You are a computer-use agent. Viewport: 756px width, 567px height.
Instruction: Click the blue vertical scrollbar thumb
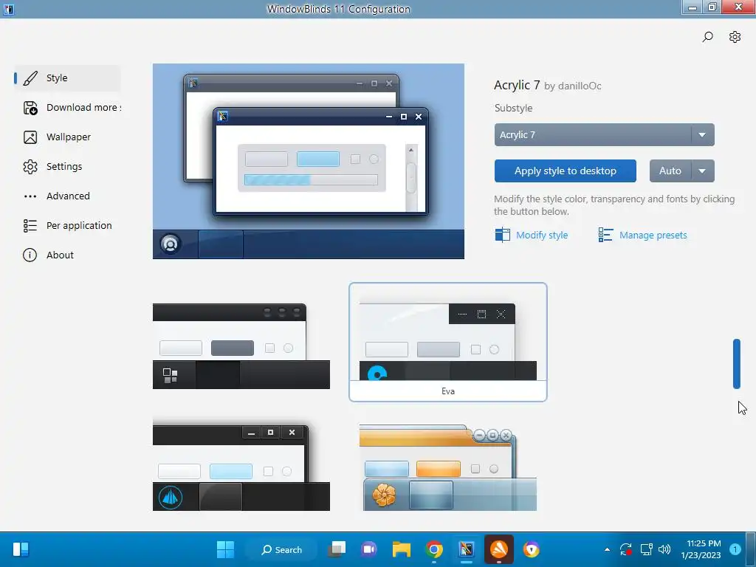(736, 364)
